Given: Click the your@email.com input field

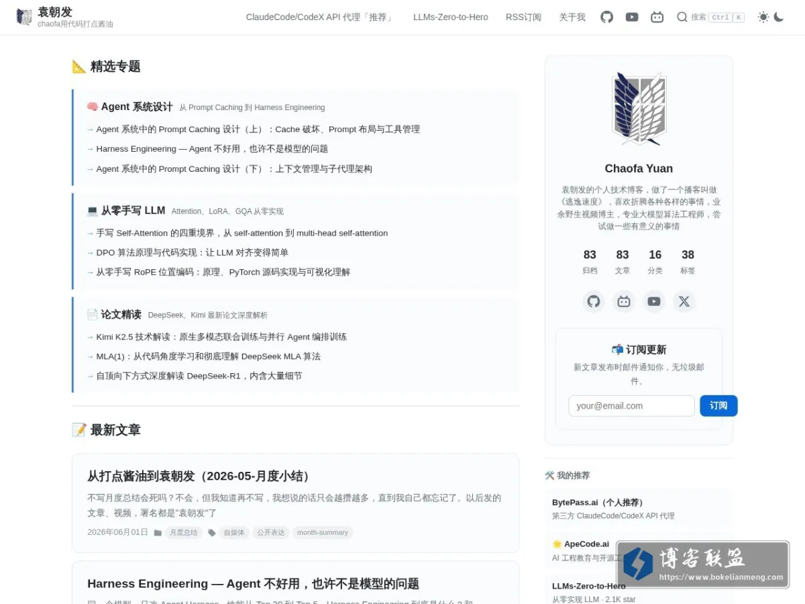Looking at the screenshot, I should [x=632, y=406].
